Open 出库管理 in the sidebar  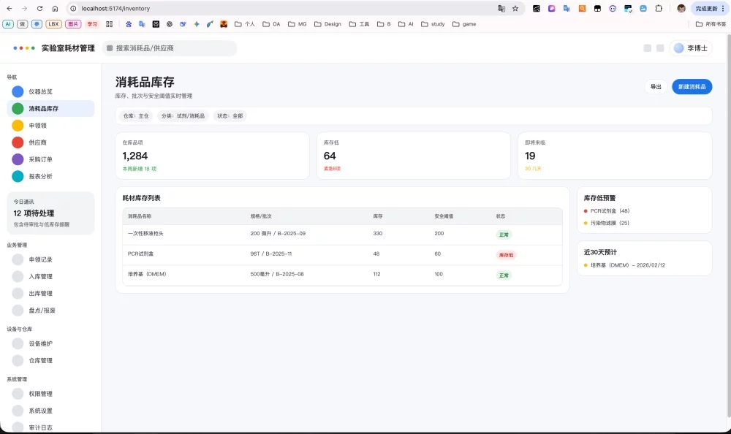(50, 293)
